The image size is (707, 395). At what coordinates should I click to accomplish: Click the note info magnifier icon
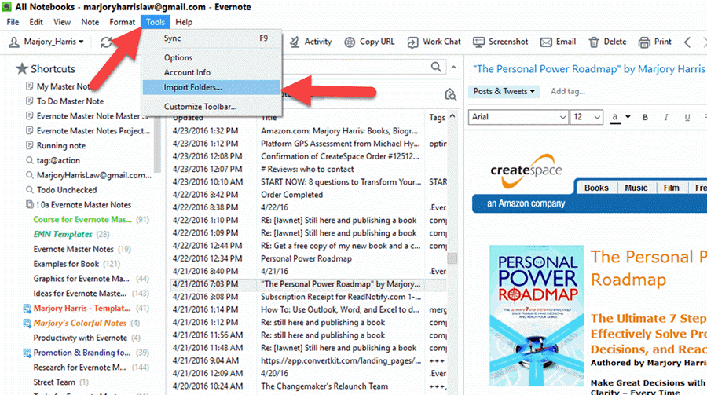click(x=450, y=94)
